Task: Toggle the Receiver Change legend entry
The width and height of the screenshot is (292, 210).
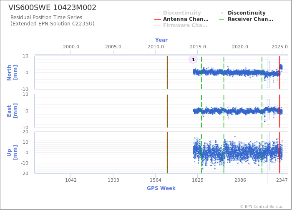Action: (246, 19)
